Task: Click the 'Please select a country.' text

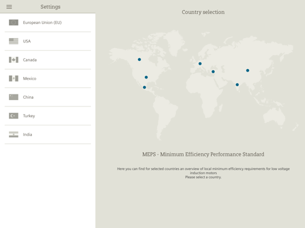Action: pos(203,177)
